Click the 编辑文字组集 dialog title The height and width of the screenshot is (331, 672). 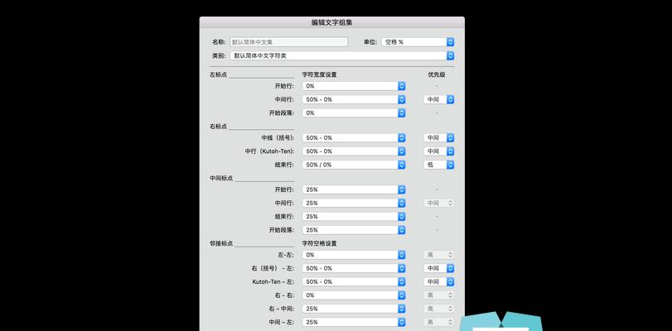(x=331, y=22)
